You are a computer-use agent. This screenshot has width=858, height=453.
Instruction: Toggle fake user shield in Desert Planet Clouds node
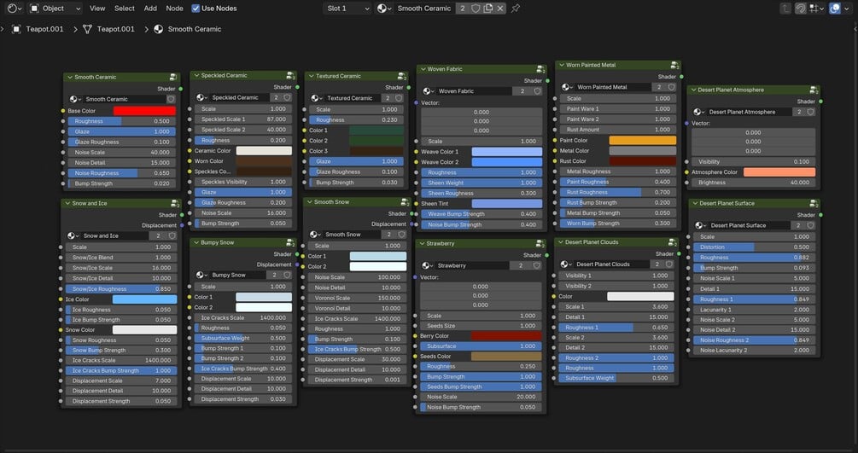pyautogui.click(x=668, y=264)
